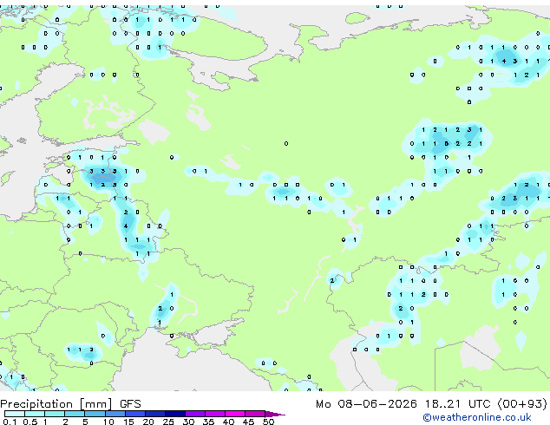Click the '40' legend scale label
This screenshot has height=425, width=550.
click(x=228, y=422)
